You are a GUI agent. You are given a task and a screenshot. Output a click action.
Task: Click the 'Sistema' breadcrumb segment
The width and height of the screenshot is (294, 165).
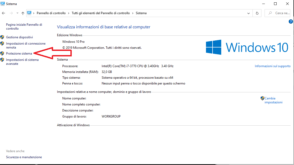point(141,13)
